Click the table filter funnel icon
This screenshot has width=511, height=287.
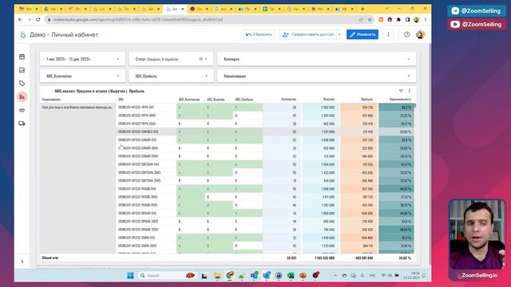pos(401,91)
